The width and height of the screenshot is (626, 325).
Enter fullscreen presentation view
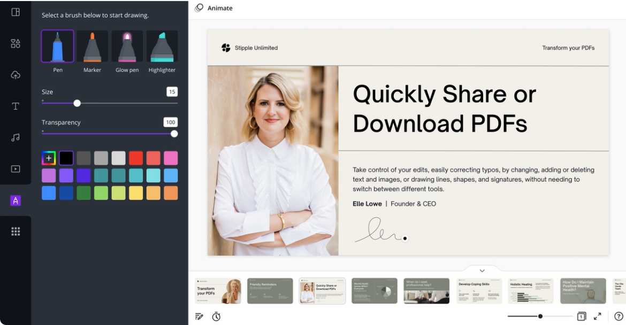click(598, 316)
